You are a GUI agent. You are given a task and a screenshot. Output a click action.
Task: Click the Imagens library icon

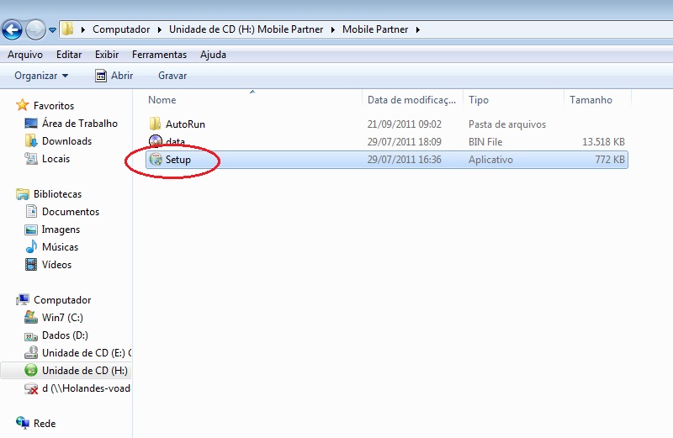click(x=31, y=230)
